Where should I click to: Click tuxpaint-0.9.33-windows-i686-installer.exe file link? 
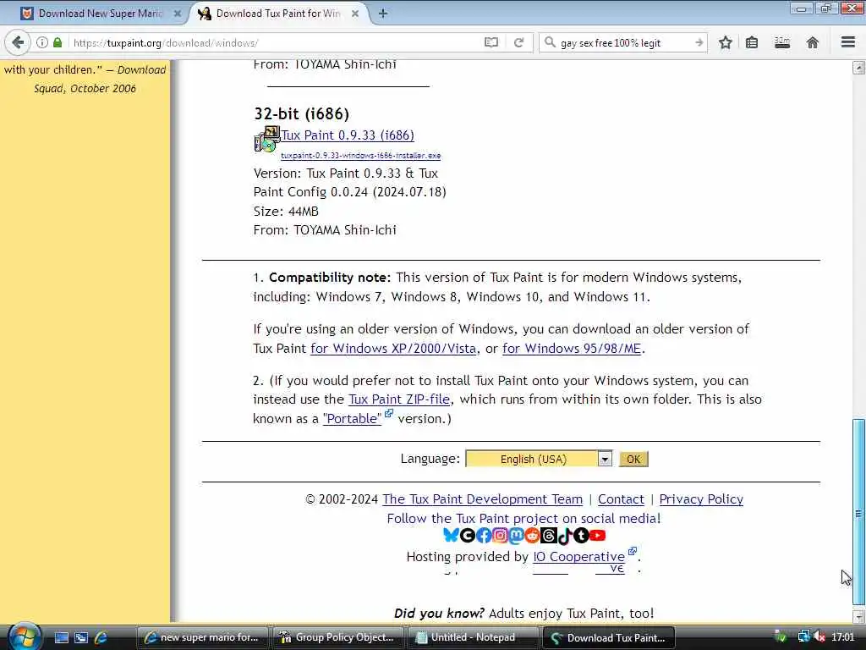tap(360, 156)
